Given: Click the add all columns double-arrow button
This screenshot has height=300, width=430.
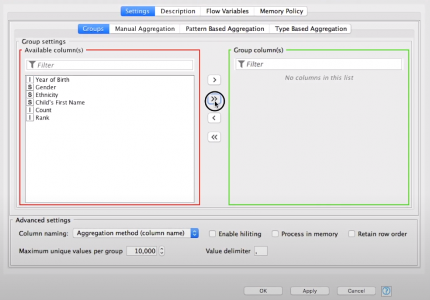Looking at the screenshot, I should [214, 99].
